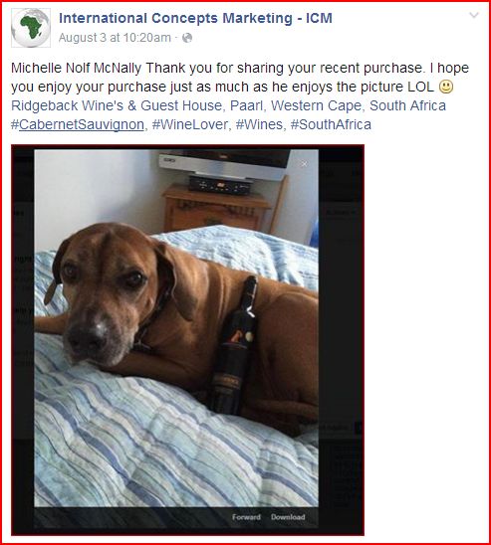Click the public audience globe icon
The width and height of the screenshot is (491, 545).
pyautogui.click(x=187, y=38)
